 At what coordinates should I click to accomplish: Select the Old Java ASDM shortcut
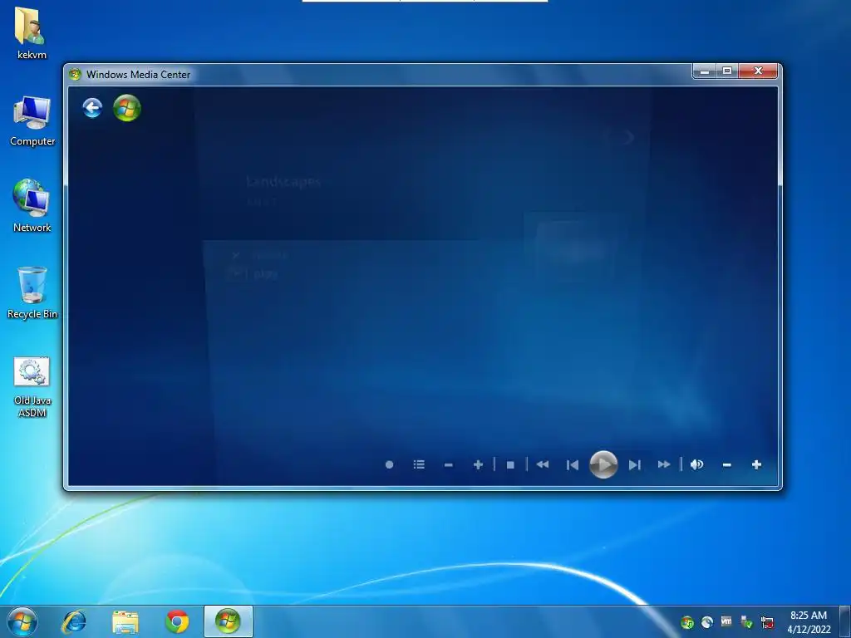tap(32, 387)
